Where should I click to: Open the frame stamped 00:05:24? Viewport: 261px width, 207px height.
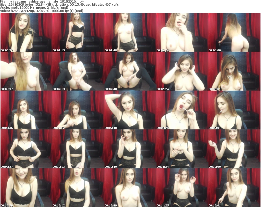[x=182, y=71]
